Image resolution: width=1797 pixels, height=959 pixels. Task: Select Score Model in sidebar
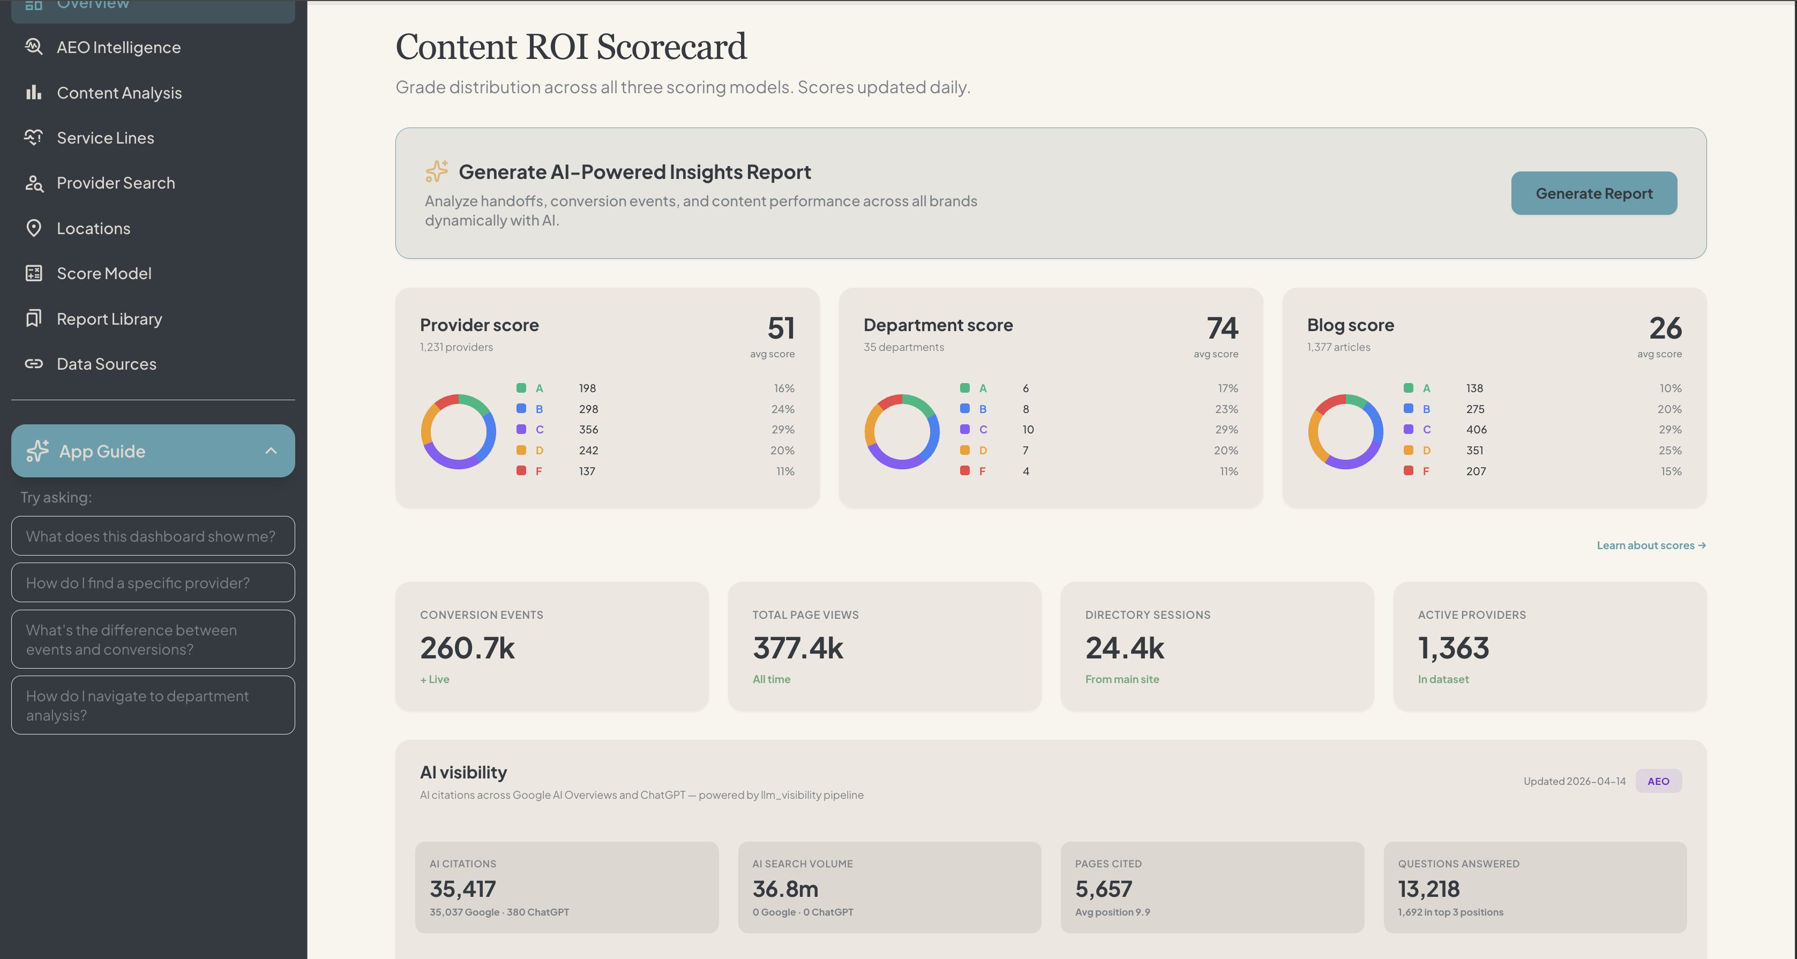point(153,273)
